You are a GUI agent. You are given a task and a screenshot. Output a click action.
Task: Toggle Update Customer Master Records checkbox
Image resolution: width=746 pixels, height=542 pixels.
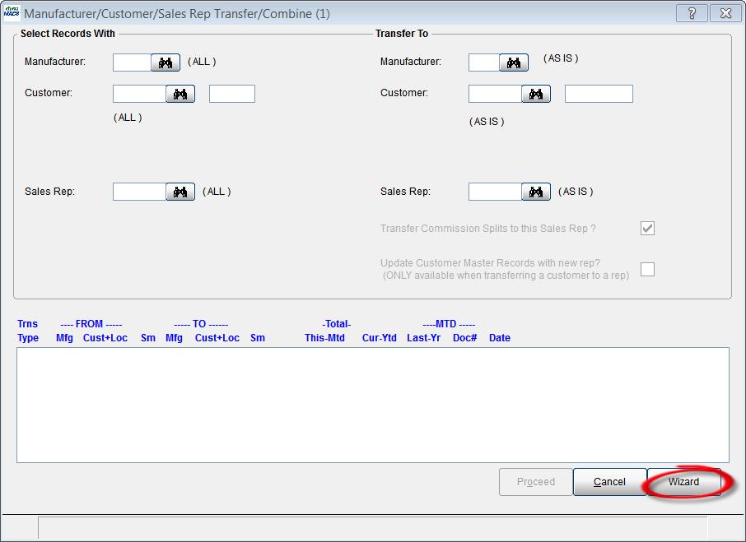pyautogui.click(x=647, y=269)
